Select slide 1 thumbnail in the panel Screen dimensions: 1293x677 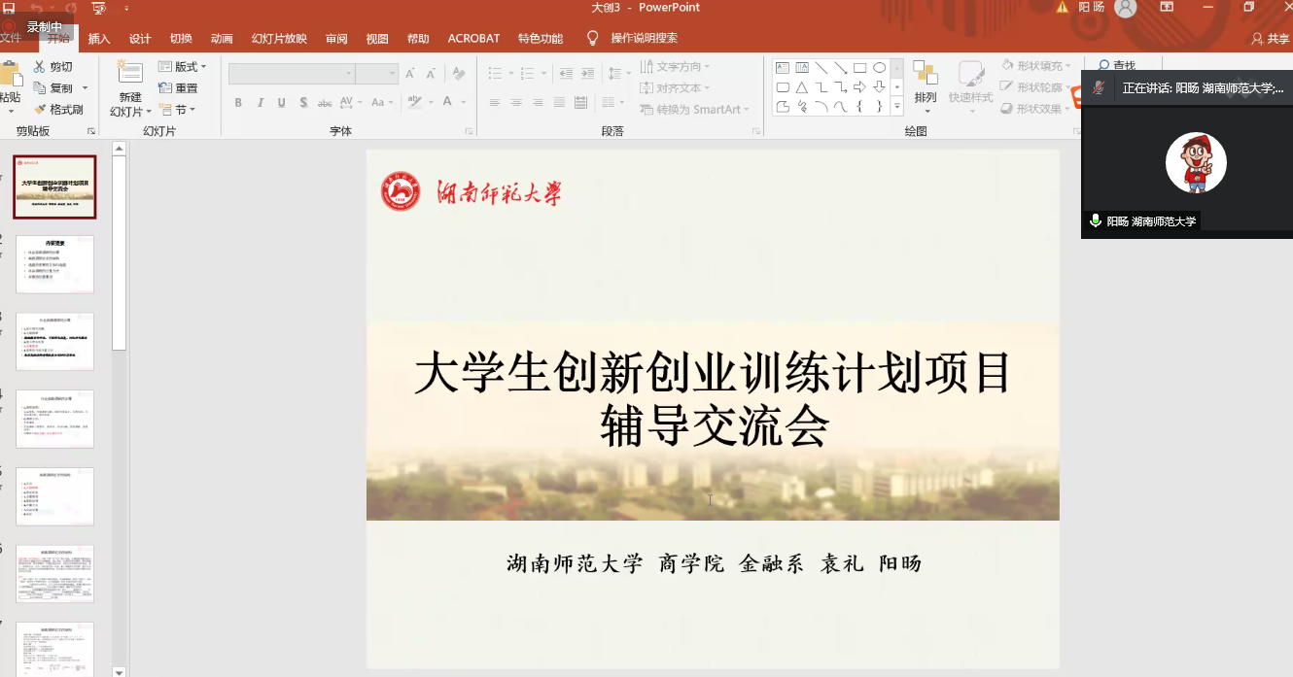[x=54, y=186]
